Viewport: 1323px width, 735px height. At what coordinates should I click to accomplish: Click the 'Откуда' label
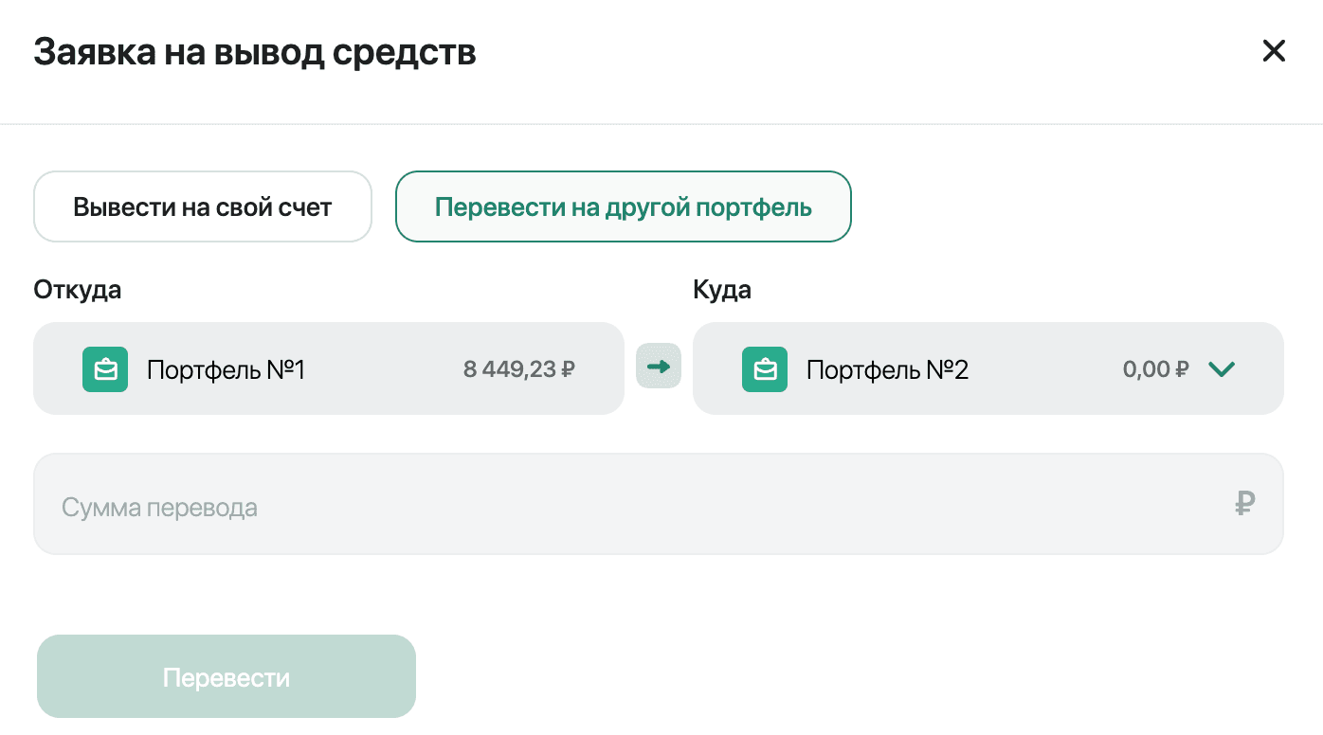click(78, 289)
